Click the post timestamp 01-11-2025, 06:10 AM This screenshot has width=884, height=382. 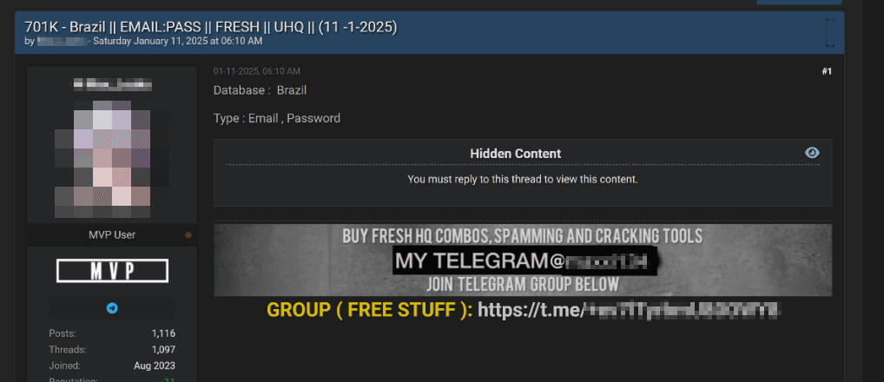point(256,71)
